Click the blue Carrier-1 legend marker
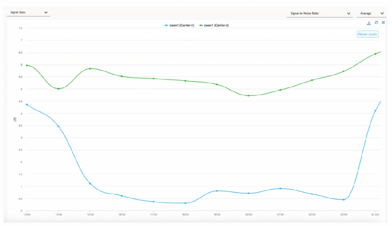Image resolution: width=392 pixels, height=226 pixels. 166,25
